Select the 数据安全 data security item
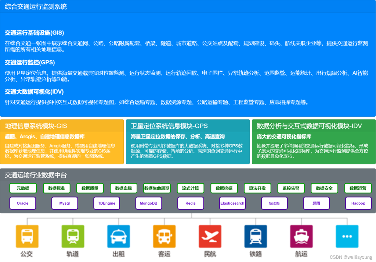 (x=324, y=188)
